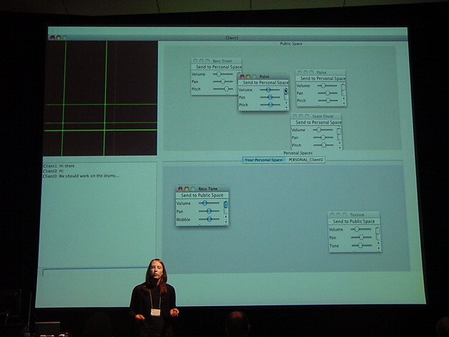Adjust Pitch slider in the active Pulse window

pos(269,105)
